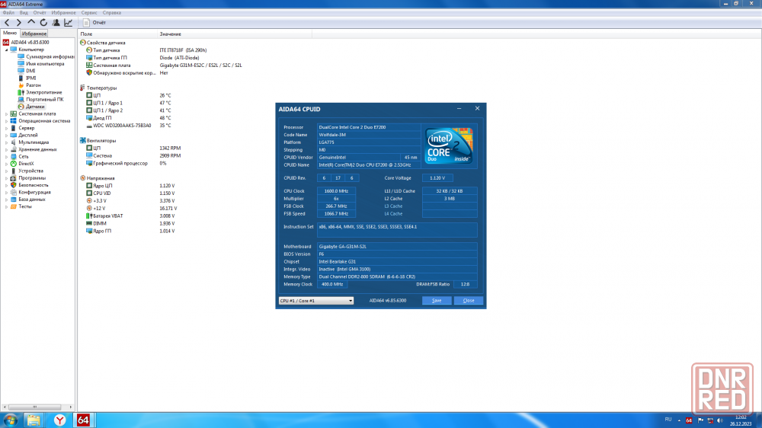The width and height of the screenshot is (762, 428).
Task: Refresh the report with the circular arrow icon
Action: point(43,22)
